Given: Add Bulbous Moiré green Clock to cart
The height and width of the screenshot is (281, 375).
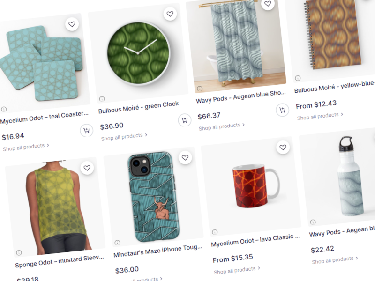Looking at the screenshot, I should click(x=185, y=120).
